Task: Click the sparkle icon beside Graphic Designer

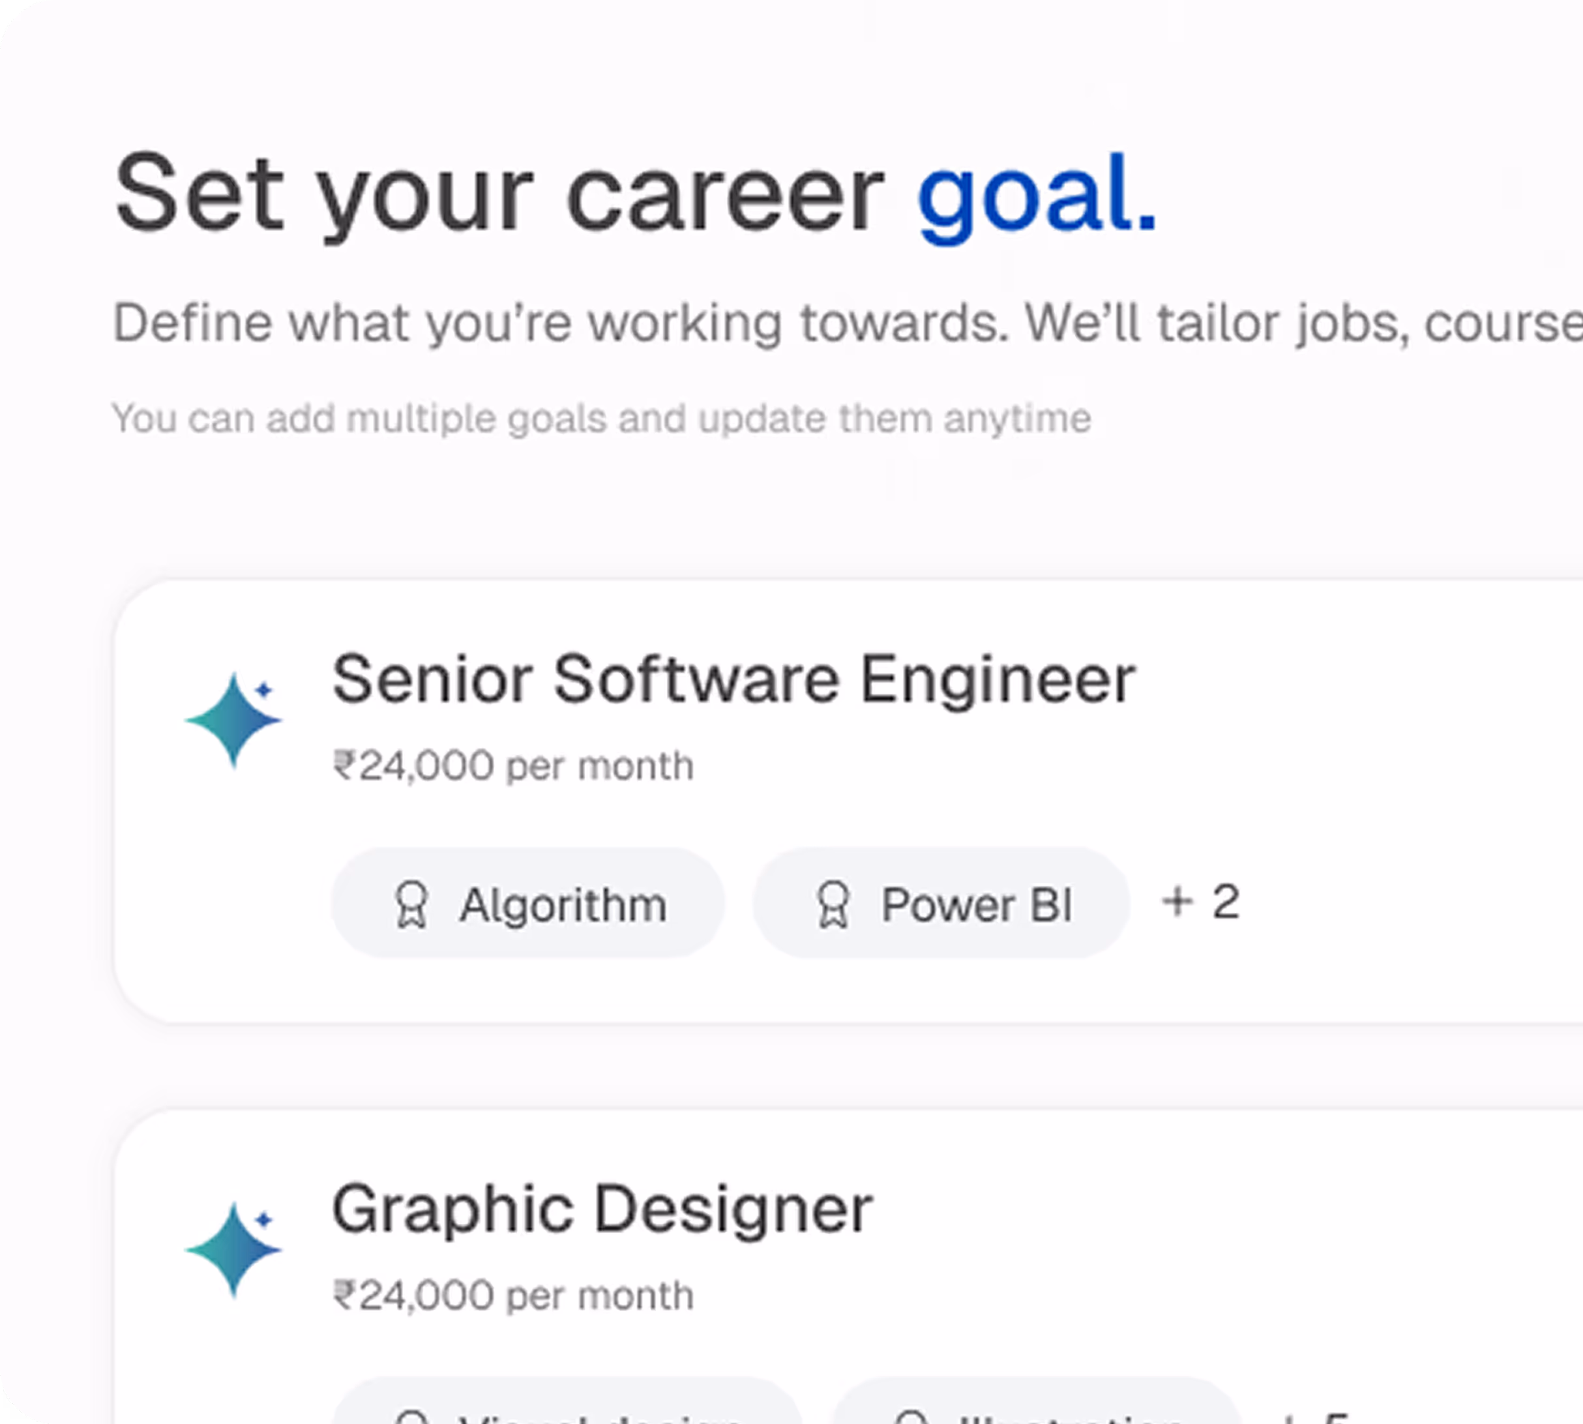Action: pos(232,1249)
